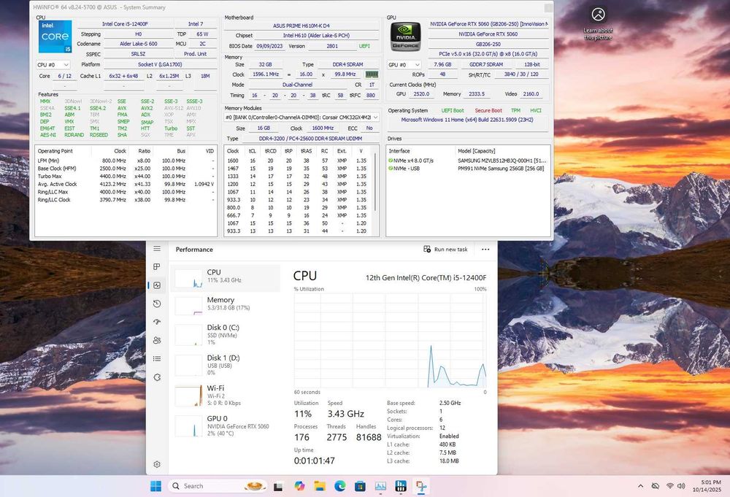This screenshot has height=497, width=730.
Task: Click the 666.7 clock row in timings table
Action: (298, 215)
